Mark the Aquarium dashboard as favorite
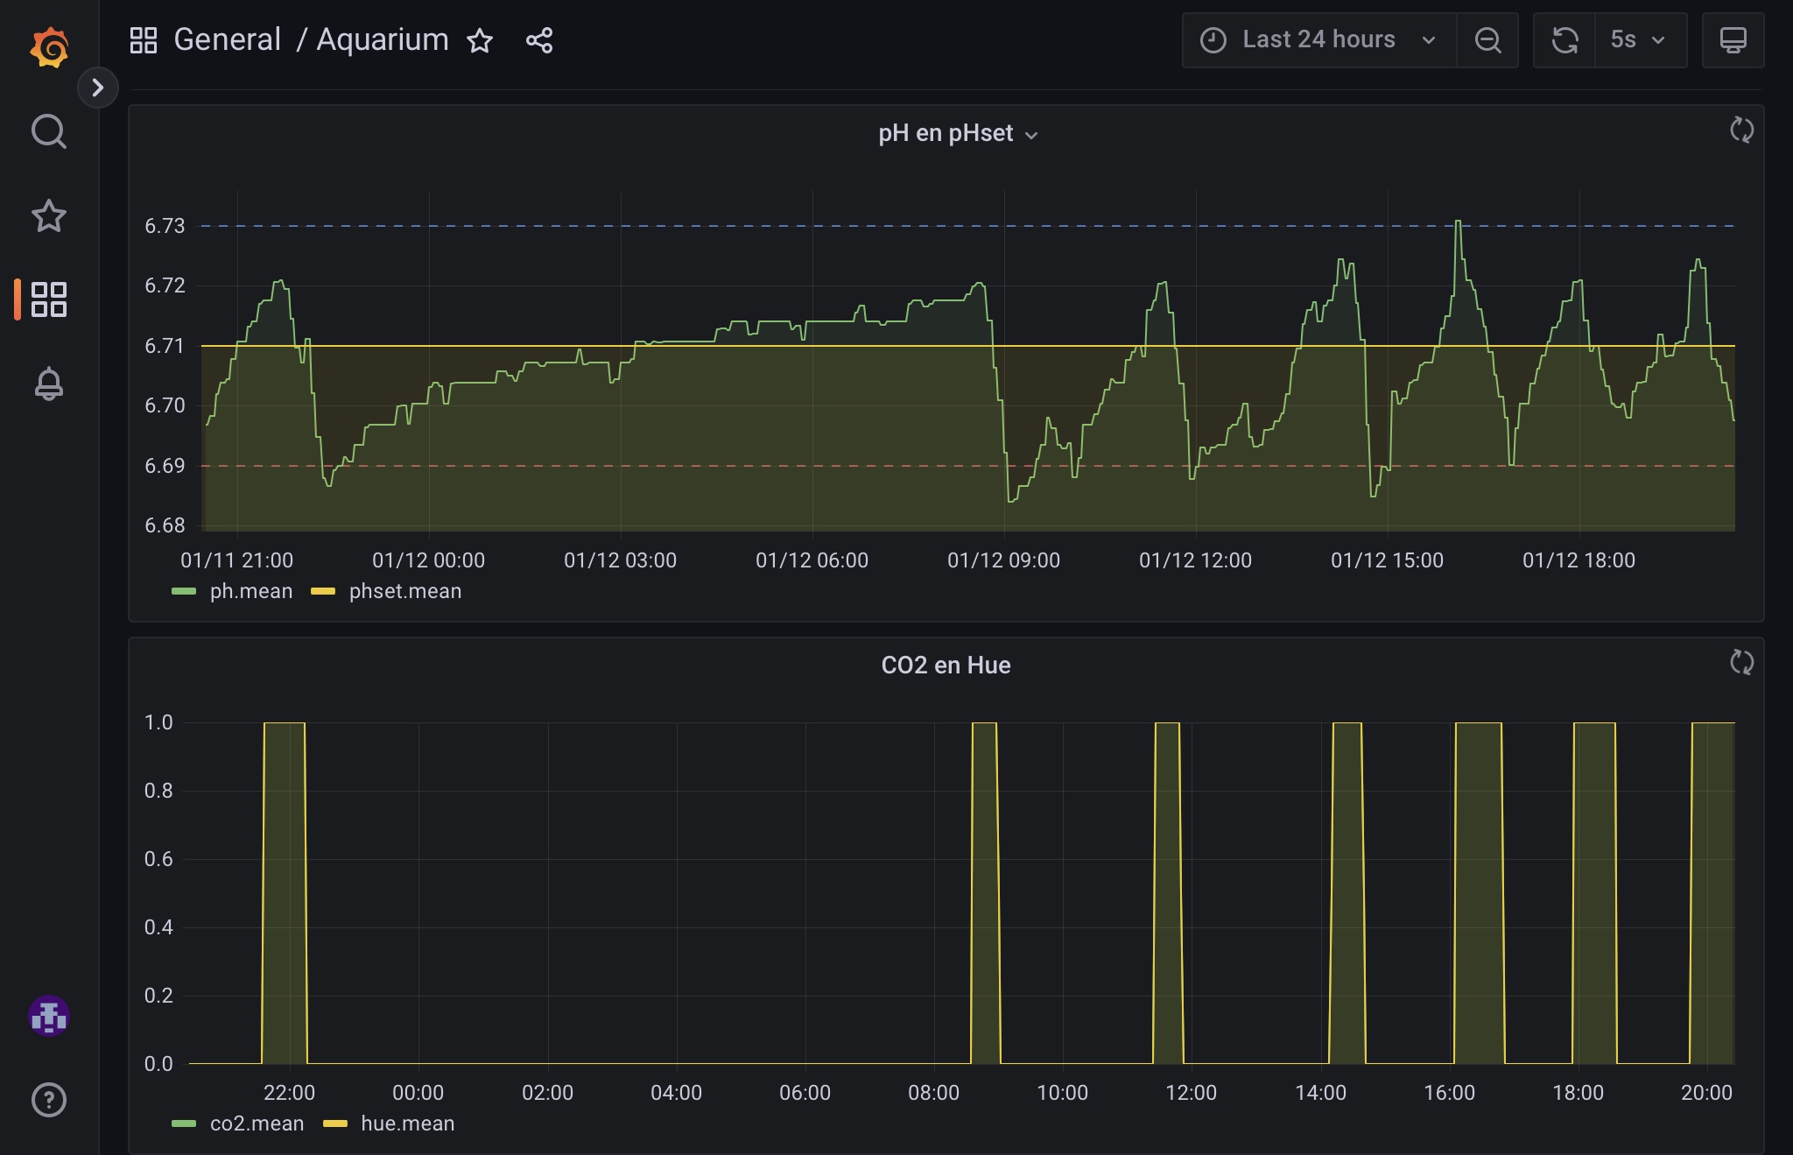 [x=480, y=40]
